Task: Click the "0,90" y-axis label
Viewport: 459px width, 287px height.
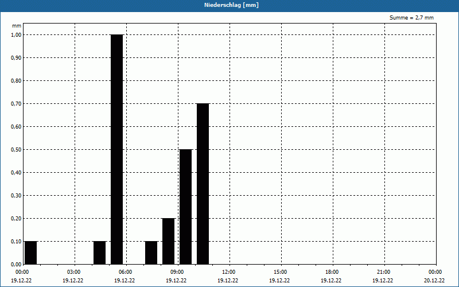Action: tap(16, 58)
